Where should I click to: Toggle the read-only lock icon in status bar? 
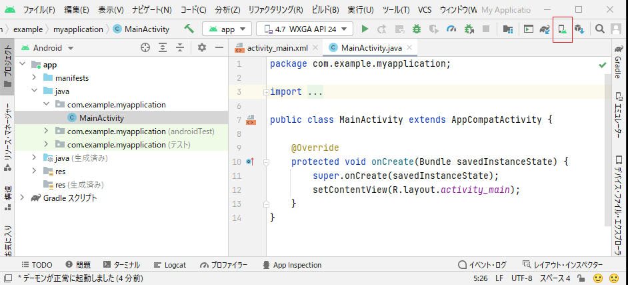point(581,278)
